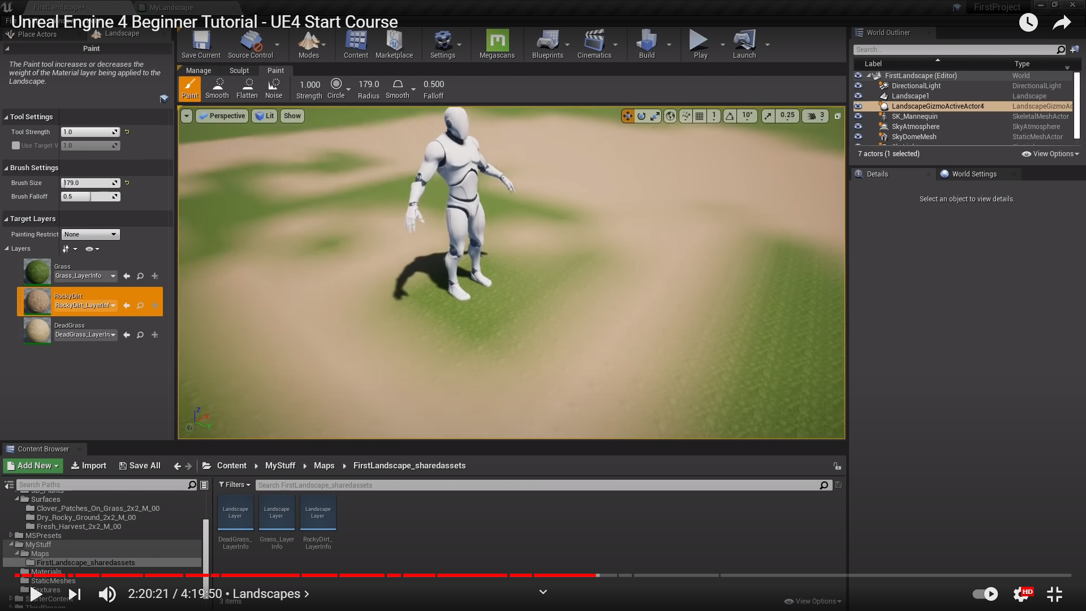Click the Play toolbar button
1086x611 pixels.
click(700, 45)
